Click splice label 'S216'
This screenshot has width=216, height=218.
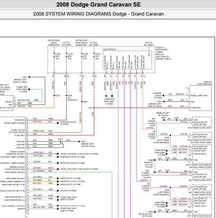pos(57,96)
